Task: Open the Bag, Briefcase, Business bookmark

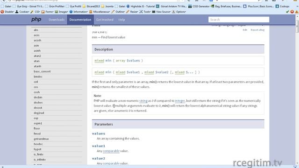Action: pyautogui.click(x=226, y=6)
